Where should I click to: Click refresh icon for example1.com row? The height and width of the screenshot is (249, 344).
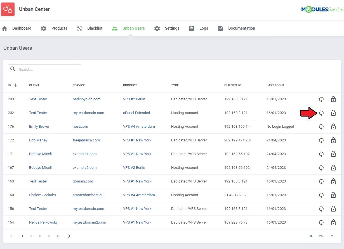pyautogui.click(x=321, y=154)
